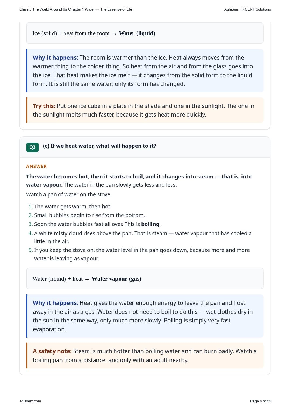Click the bold word boiling in step three
The width and height of the screenshot is (290, 411).
150,224
